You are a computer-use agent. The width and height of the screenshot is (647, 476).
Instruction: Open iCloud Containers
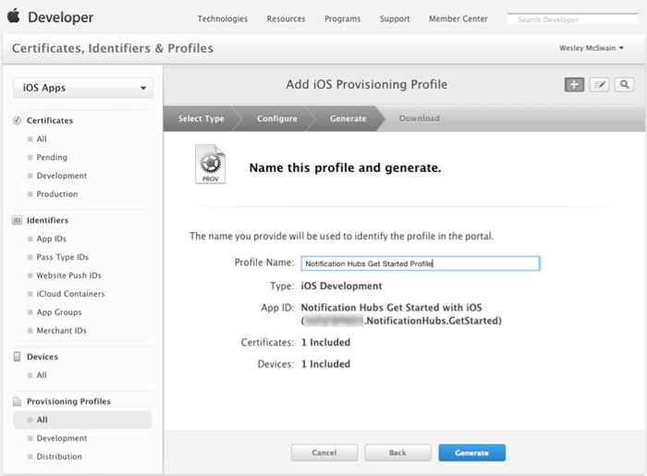coord(70,294)
